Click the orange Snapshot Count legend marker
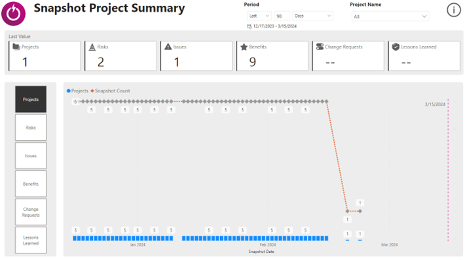Viewport: 467px width, 260px height. pyautogui.click(x=92, y=91)
